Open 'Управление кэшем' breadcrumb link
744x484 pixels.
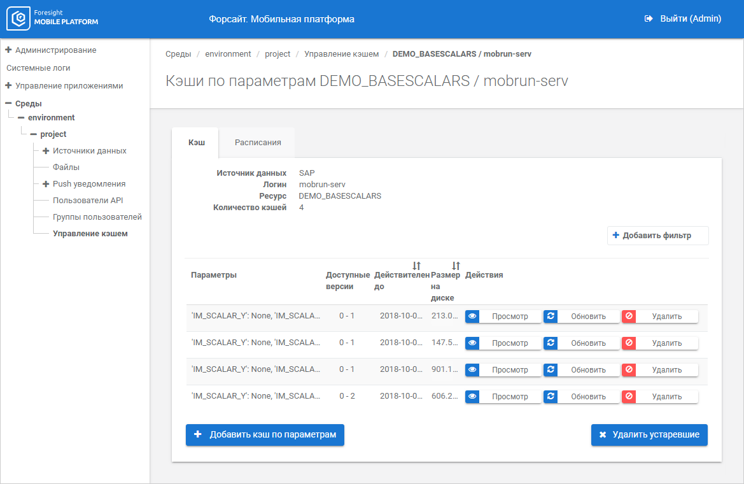coord(341,54)
